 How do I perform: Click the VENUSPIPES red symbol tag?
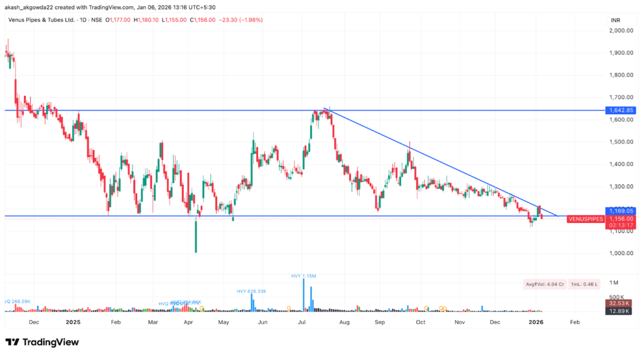(x=585, y=219)
